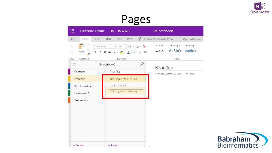Toggle italic formatting
Viewport: 272px width, 153px height.
pyautogui.click(x=100, y=52)
